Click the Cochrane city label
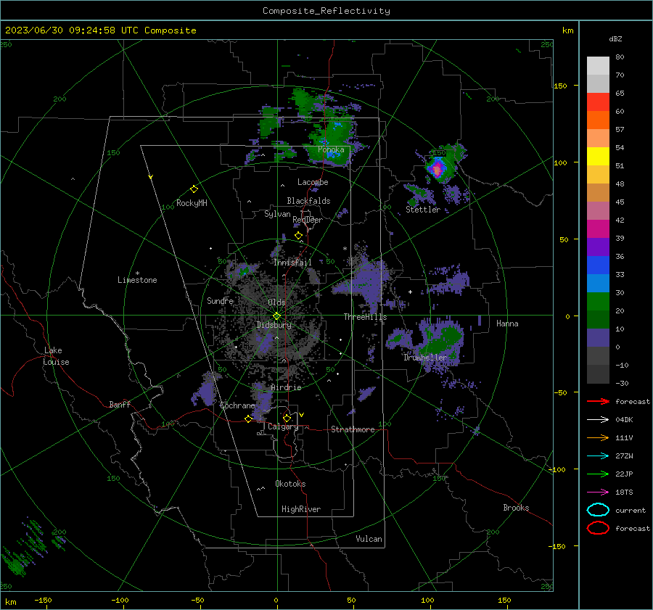 click(x=237, y=405)
